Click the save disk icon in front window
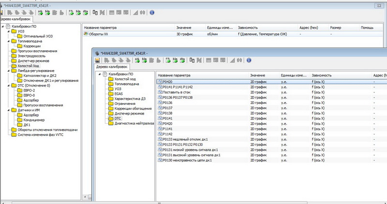Screen dimensions: 387x204 (97, 60)
